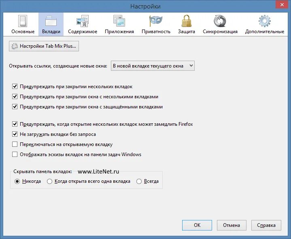
Task: Toggle warning for closing window with several tabs
Action: [x=15, y=97]
